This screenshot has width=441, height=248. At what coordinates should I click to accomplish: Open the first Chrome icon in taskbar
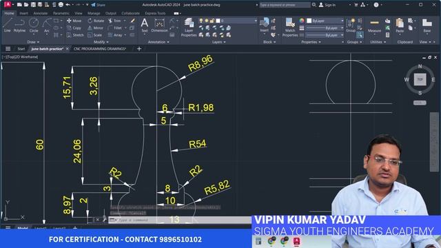[271, 241]
